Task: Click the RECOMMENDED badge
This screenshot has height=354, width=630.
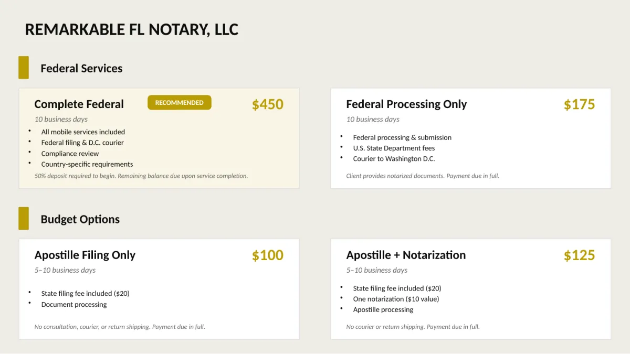Action: [x=179, y=103]
